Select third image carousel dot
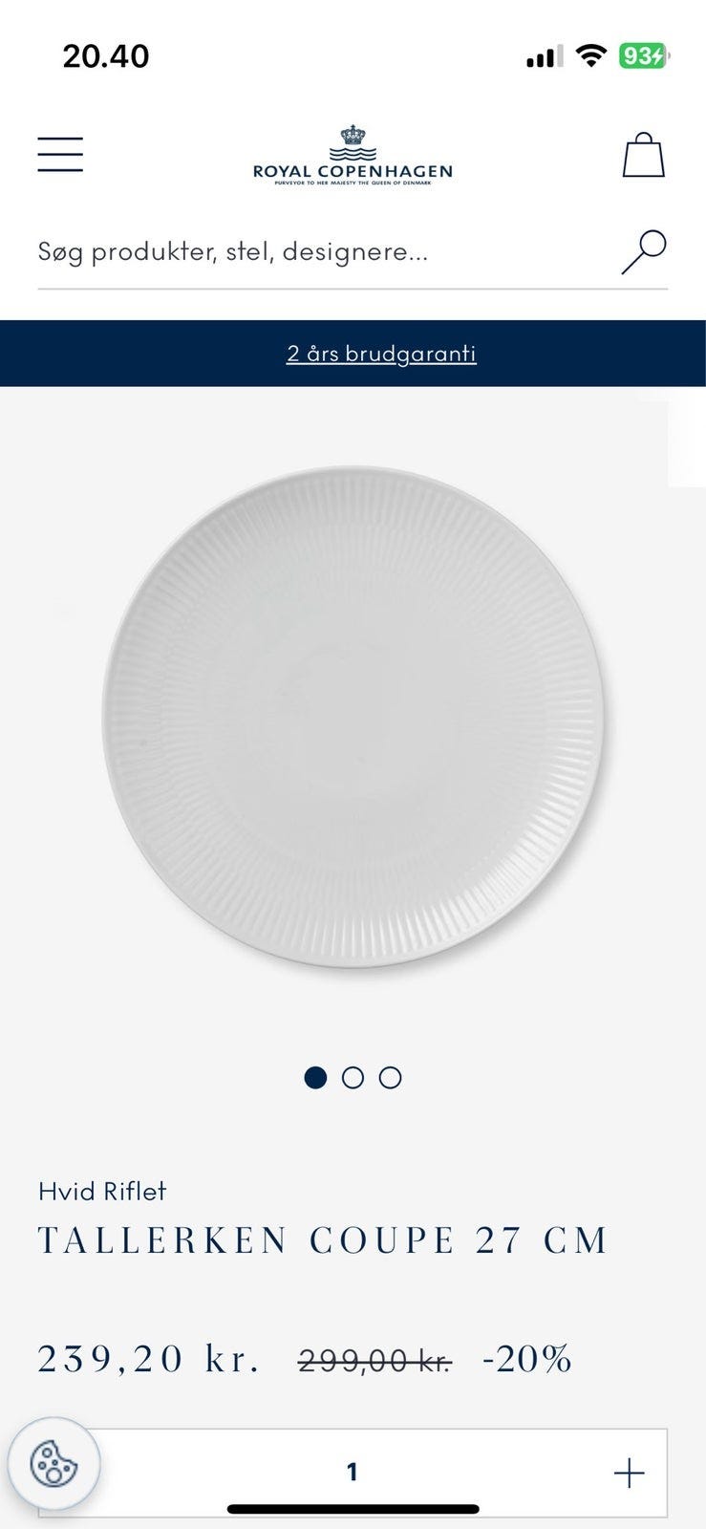706x1529 pixels. pyautogui.click(x=390, y=1078)
